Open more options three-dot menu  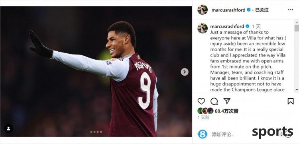point(290,10)
